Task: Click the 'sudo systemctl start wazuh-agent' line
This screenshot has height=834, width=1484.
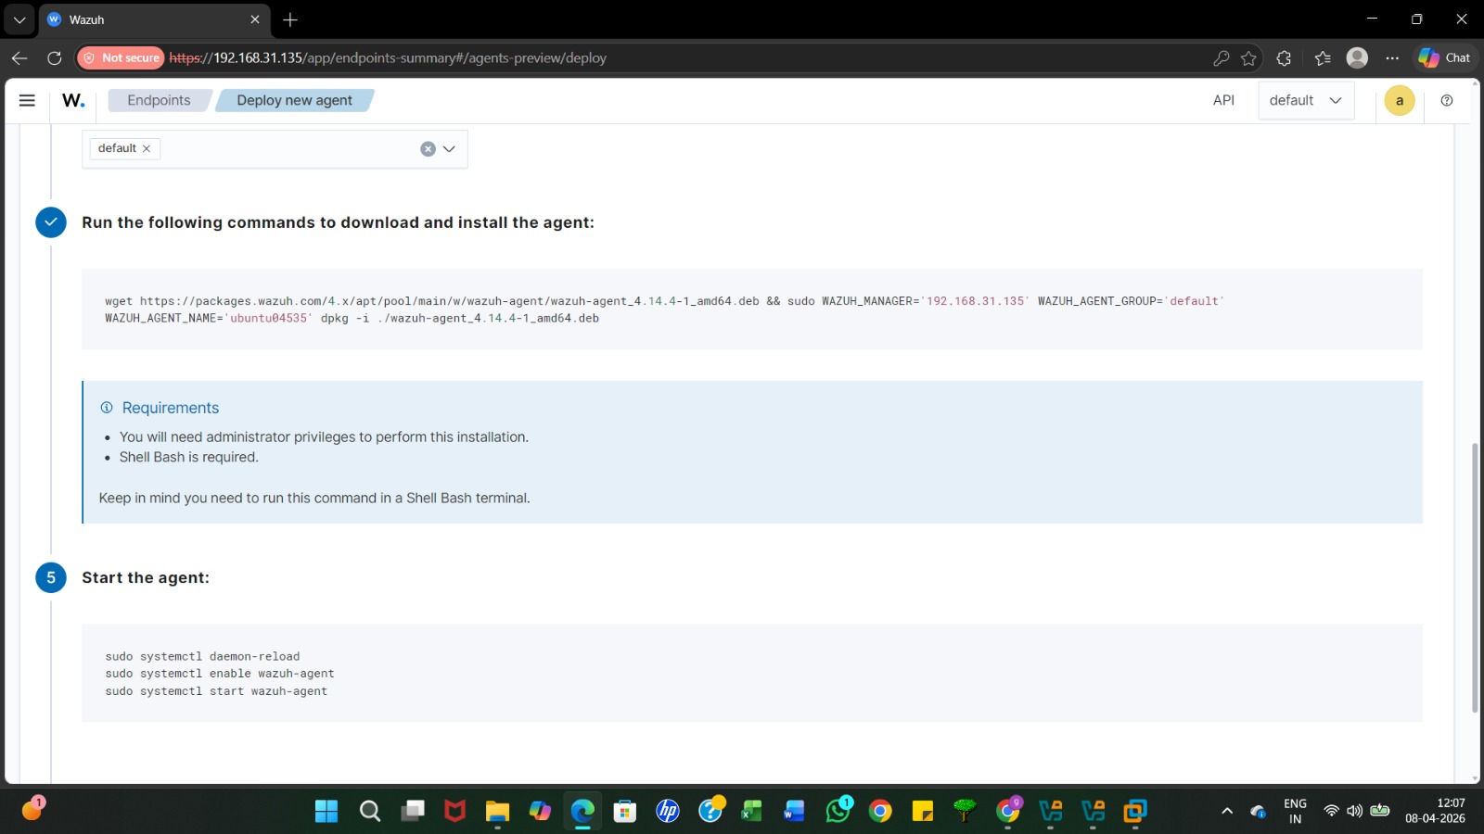Action: coord(216,691)
